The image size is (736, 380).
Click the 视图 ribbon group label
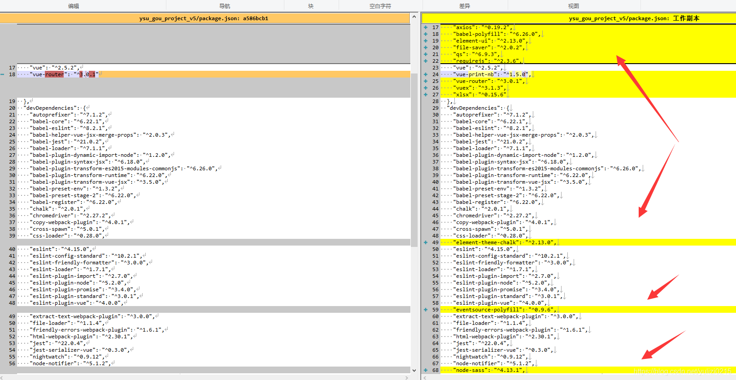pos(574,6)
